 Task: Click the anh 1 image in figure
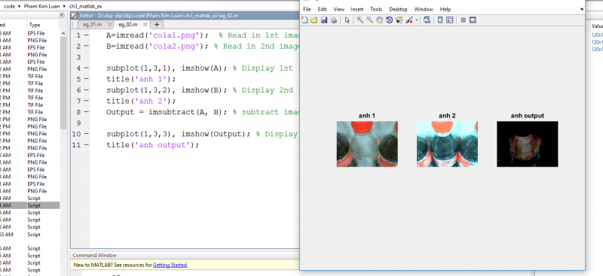[x=367, y=144]
